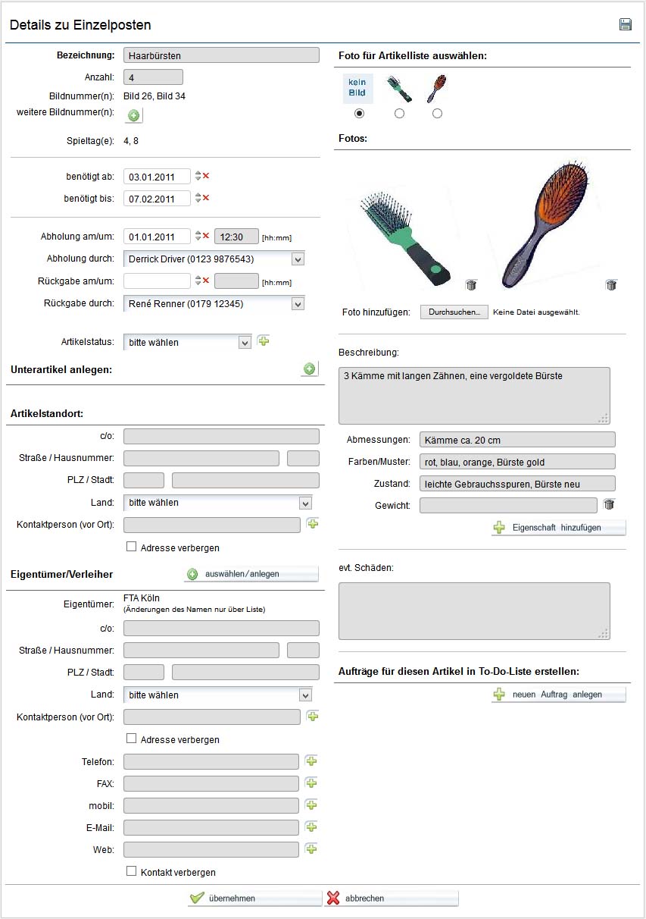Remove the Gewicht property via trash icon
The height and width of the screenshot is (919, 646).
click(609, 504)
